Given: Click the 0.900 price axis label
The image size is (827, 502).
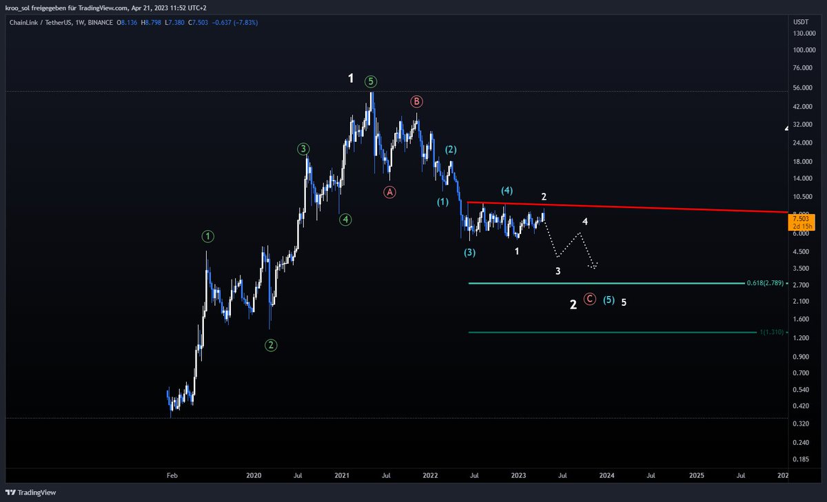Looking at the screenshot, I should (x=802, y=356).
